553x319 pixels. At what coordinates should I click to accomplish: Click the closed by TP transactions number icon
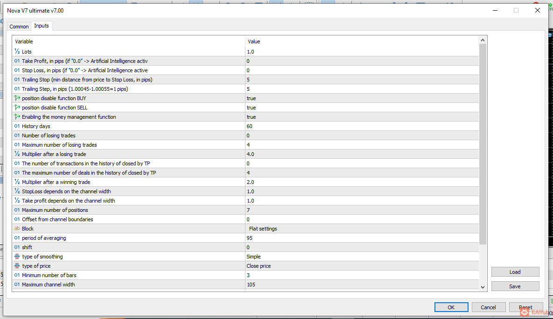tap(17, 163)
